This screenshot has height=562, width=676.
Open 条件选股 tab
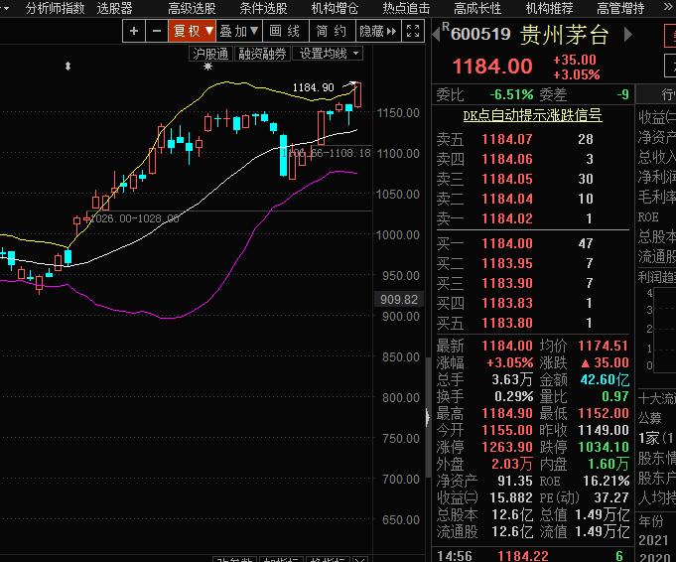point(263,8)
